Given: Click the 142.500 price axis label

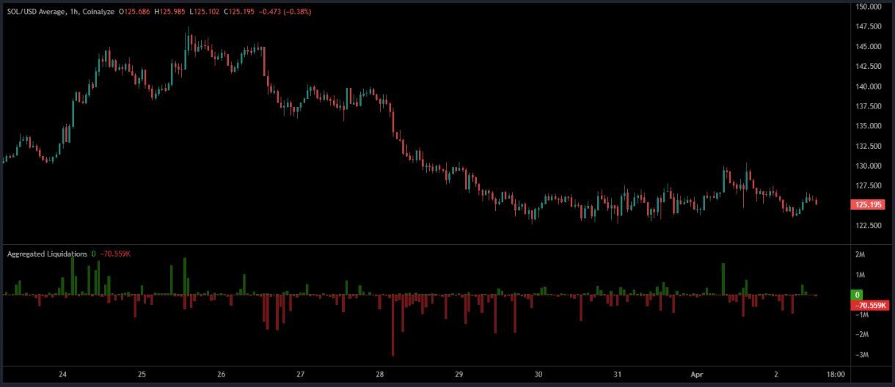Looking at the screenshot, I should pos(869,66).
